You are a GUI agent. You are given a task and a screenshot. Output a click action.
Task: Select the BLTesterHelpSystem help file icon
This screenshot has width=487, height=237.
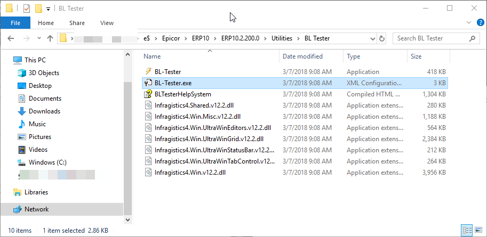pyautogui.click(x=148, y=94)
